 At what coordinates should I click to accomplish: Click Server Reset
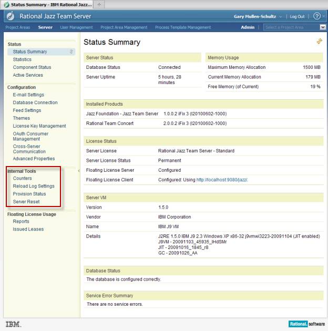coord(26,202)
